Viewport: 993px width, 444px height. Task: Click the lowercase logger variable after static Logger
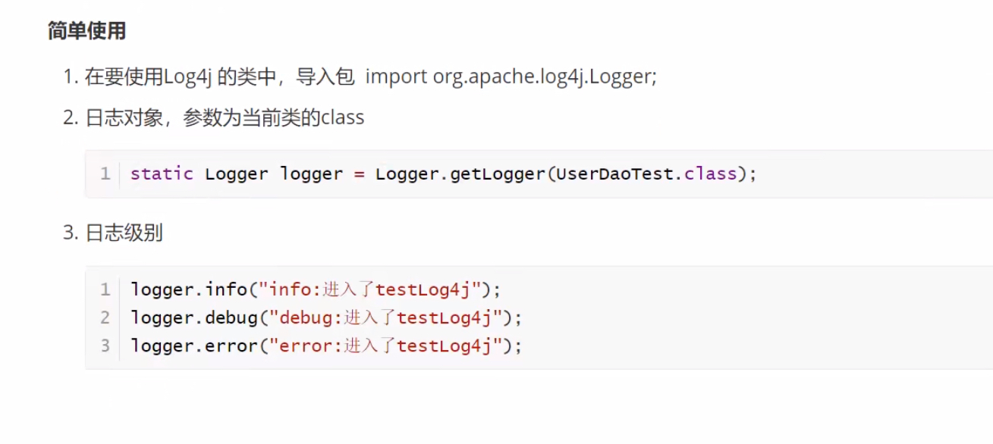[311, 174]
